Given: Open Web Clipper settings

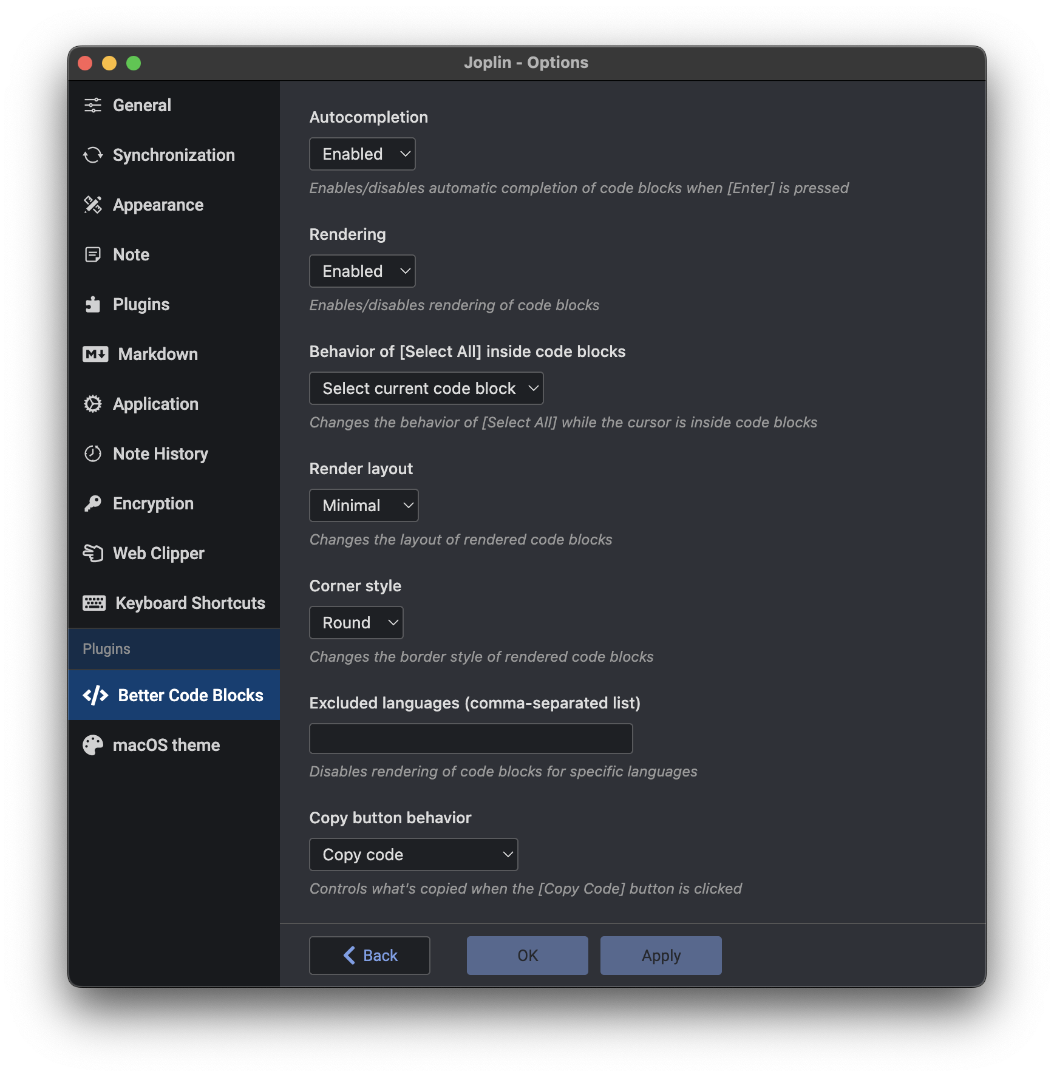Looking at the screenshot, I should (x=174, y=553).
